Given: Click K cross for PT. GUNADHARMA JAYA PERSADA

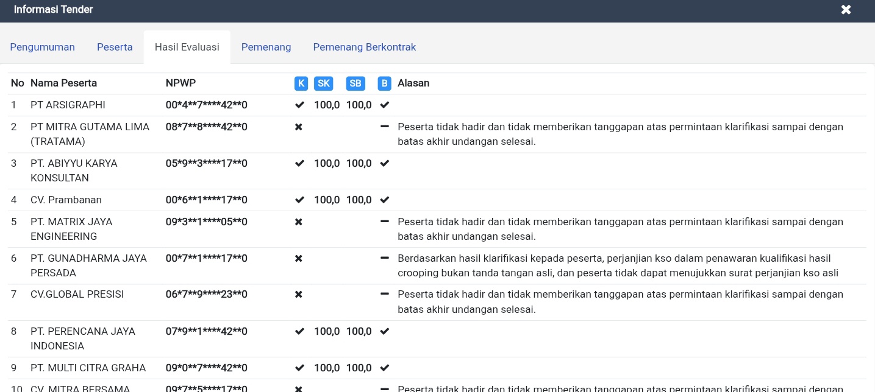Looking at the screenshot, I should 299,259.
